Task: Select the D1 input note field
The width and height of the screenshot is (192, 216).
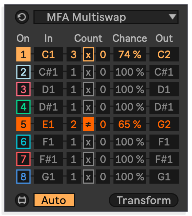Action: tap(48, 89)
